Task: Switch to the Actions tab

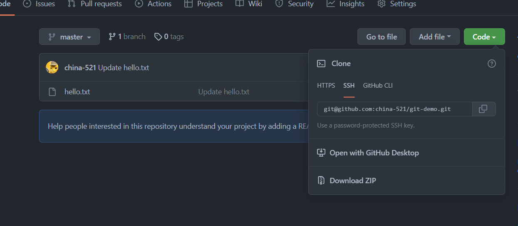Action: (153, 4)
